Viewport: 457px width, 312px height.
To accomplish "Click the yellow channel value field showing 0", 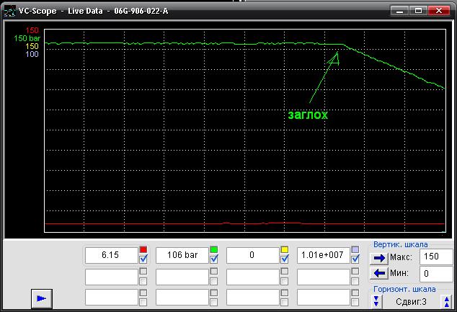I will (252, 255).
